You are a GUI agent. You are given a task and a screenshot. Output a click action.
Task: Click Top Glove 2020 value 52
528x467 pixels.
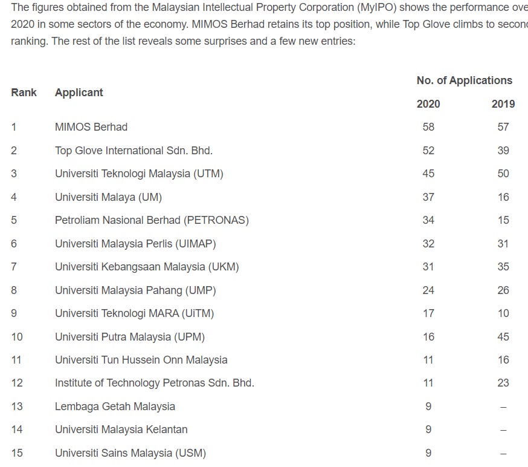(428, 151)
